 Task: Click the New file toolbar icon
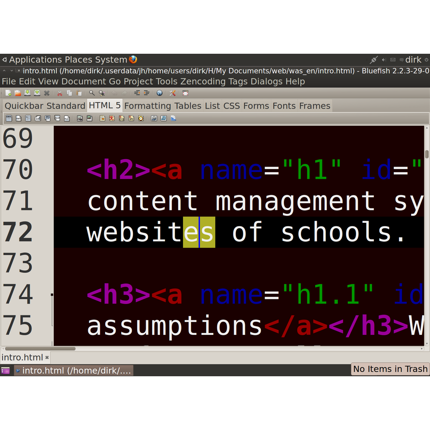(8, 93)
